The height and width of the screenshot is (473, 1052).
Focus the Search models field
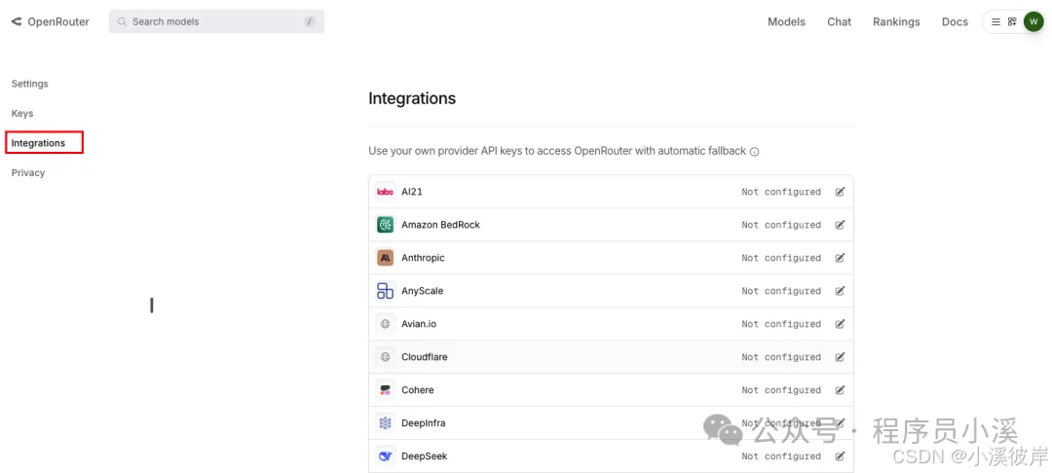pos(216,21)
